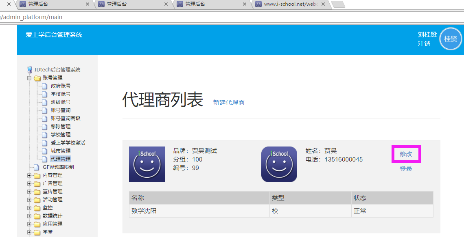This screenshot has height=237, width=464.
Task: Click the page icon beside GFW频率限制
Action: tap(37, 167)
